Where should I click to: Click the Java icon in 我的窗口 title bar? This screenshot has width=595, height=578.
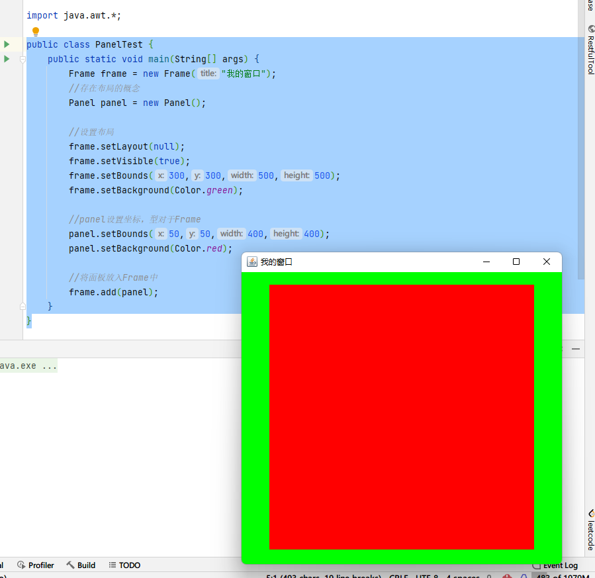[252, 262]
